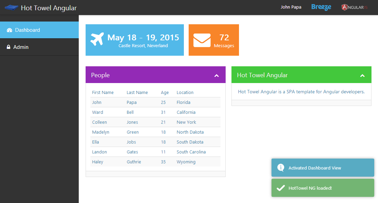The image size is (378, 203).
Task: Click the North Dakota location cell
Action: [190, 132]
